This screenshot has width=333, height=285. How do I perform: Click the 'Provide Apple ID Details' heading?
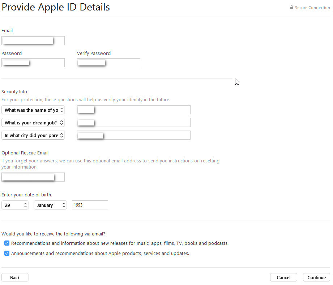coord(56,7)
